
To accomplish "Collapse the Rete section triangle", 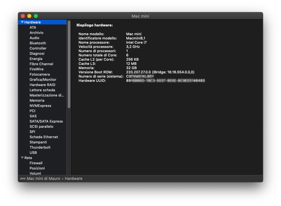I will (22, 158).
